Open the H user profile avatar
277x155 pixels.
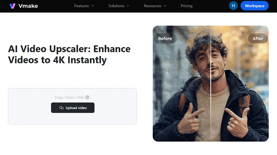(233, 6)
